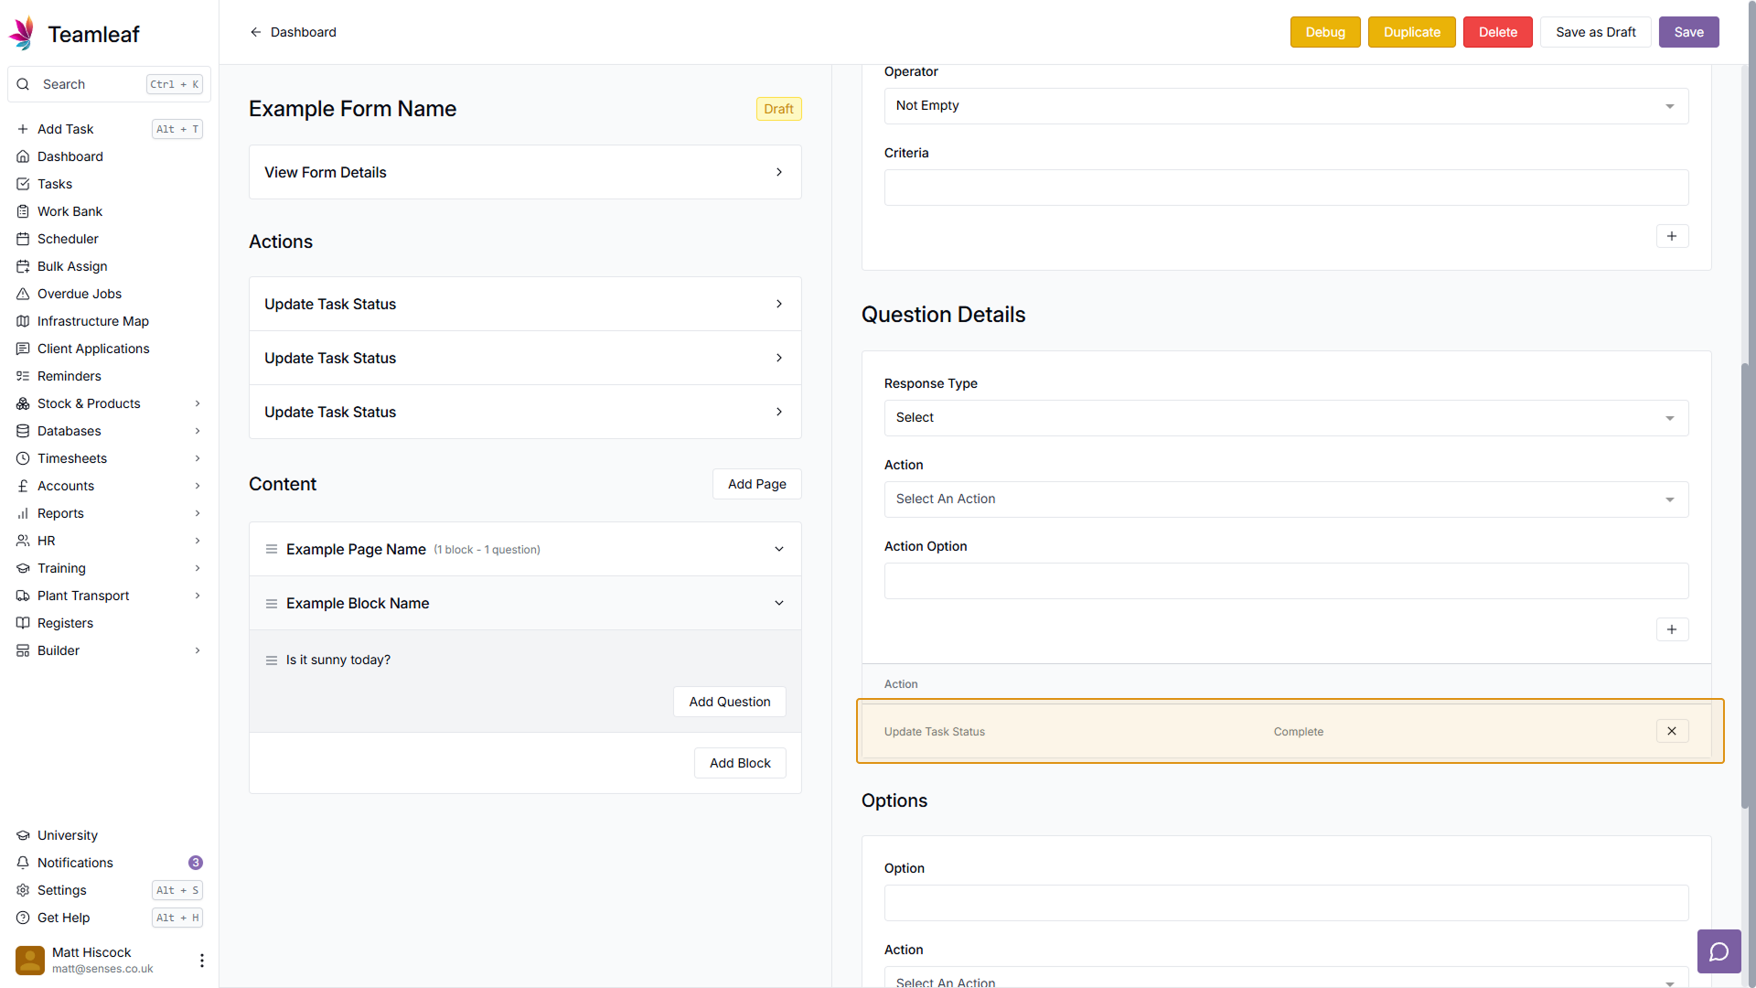
Task: Click the Save as Draft button
Action: point(1594,32)
